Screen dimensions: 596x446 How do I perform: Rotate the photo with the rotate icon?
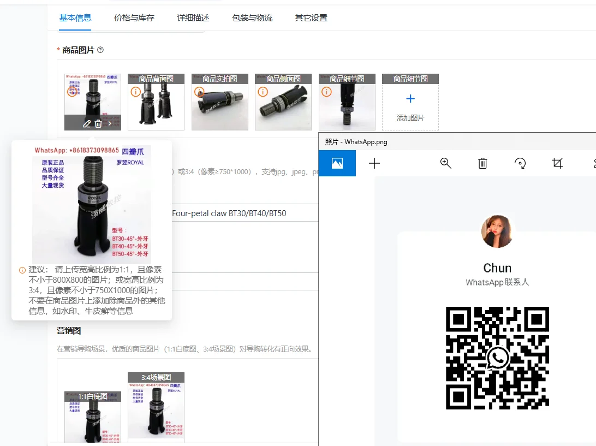[520, 163]
